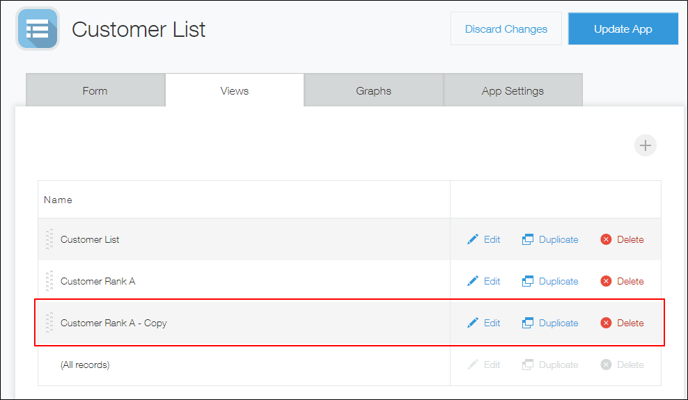Click the plus icon to add view
This screenshot has height=400, width=688.
646,145
